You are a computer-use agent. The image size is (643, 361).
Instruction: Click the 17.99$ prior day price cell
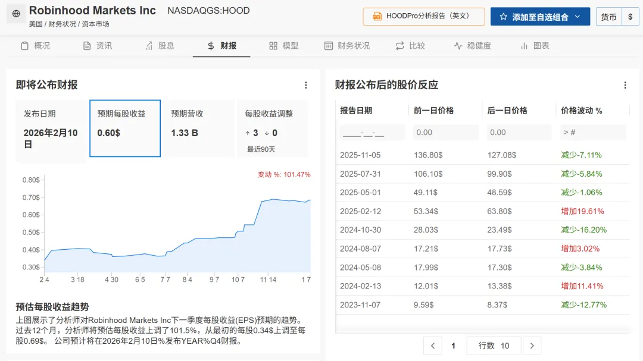426,268
